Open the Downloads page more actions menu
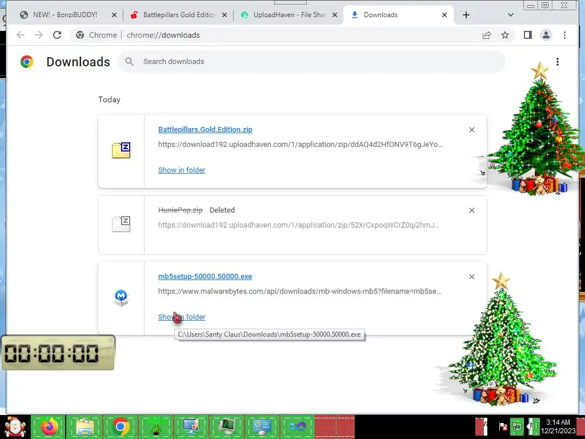 (x=558, y=62)
